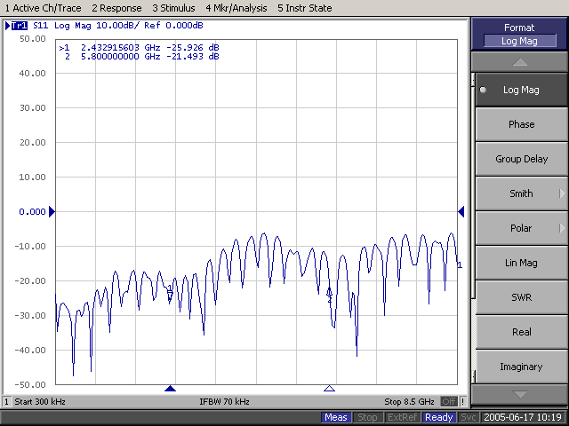
Task: Click the softkey panel scroll-up arrow
Action: [x=520, y=62]
